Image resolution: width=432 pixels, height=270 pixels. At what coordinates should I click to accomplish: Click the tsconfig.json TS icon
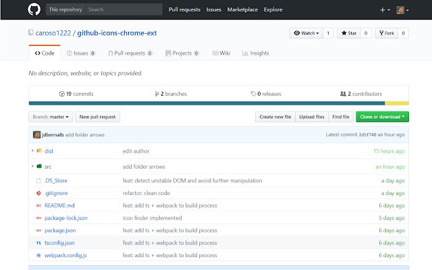38,243
